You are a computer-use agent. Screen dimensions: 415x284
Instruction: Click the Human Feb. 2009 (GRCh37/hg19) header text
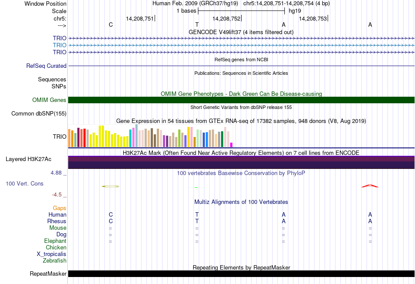click(195, 4)
